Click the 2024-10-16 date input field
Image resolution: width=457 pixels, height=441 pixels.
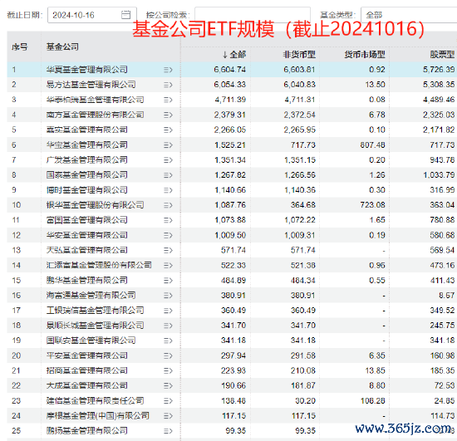(92, 15)
